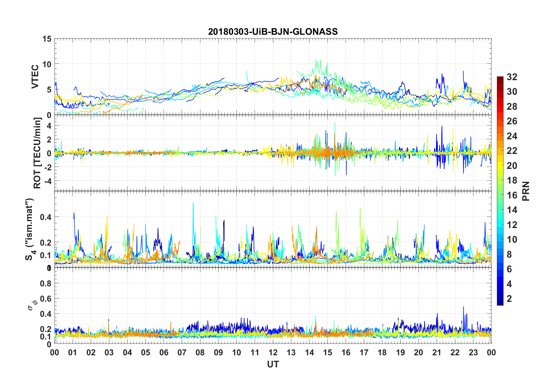This screenshot has height=382, width=546.
Task: Select the S4 ("ism.mat") axis label
Action: tap(30, 229)
